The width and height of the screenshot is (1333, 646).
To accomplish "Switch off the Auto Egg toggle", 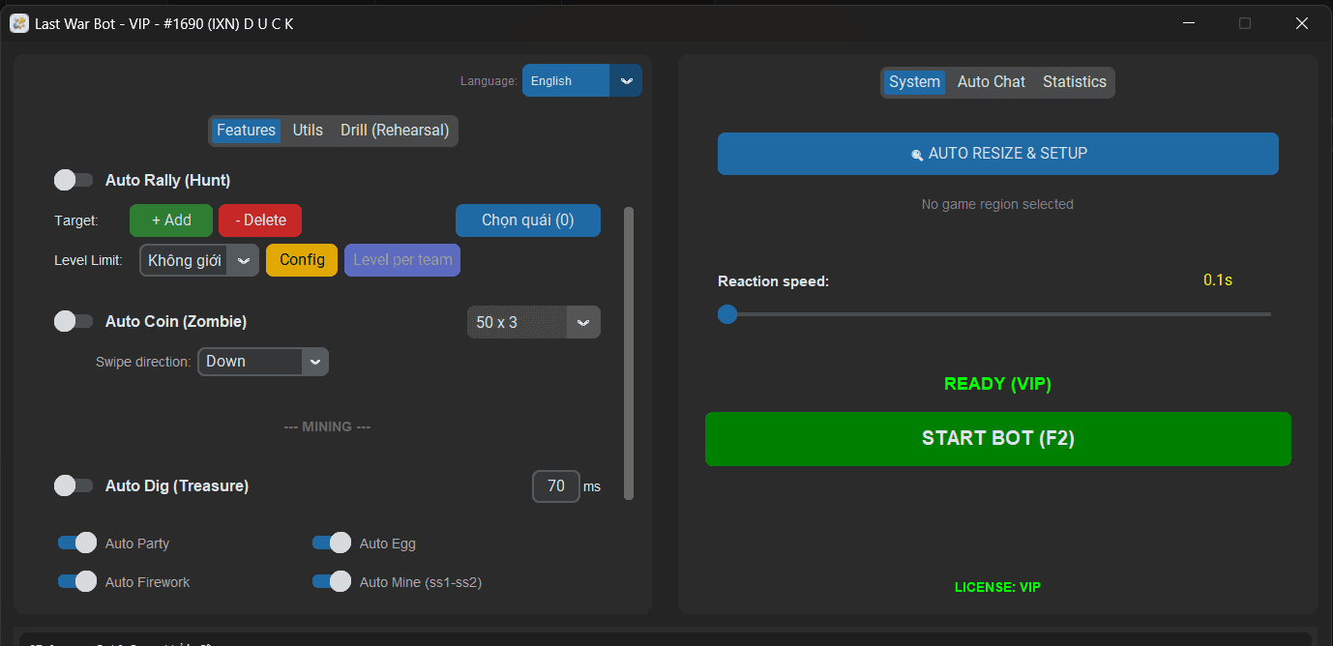I will (x=331, y=543).
